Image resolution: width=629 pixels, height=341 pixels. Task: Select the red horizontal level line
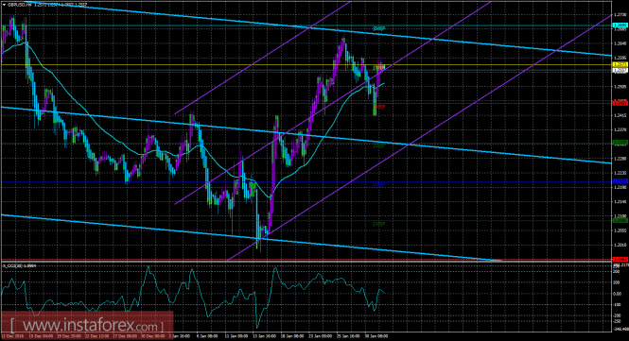(306, 103)
